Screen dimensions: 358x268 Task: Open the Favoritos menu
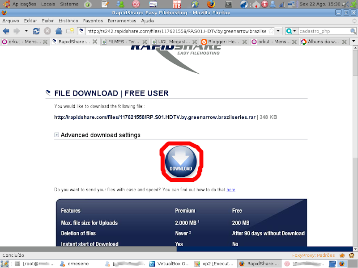coord(93,21)
